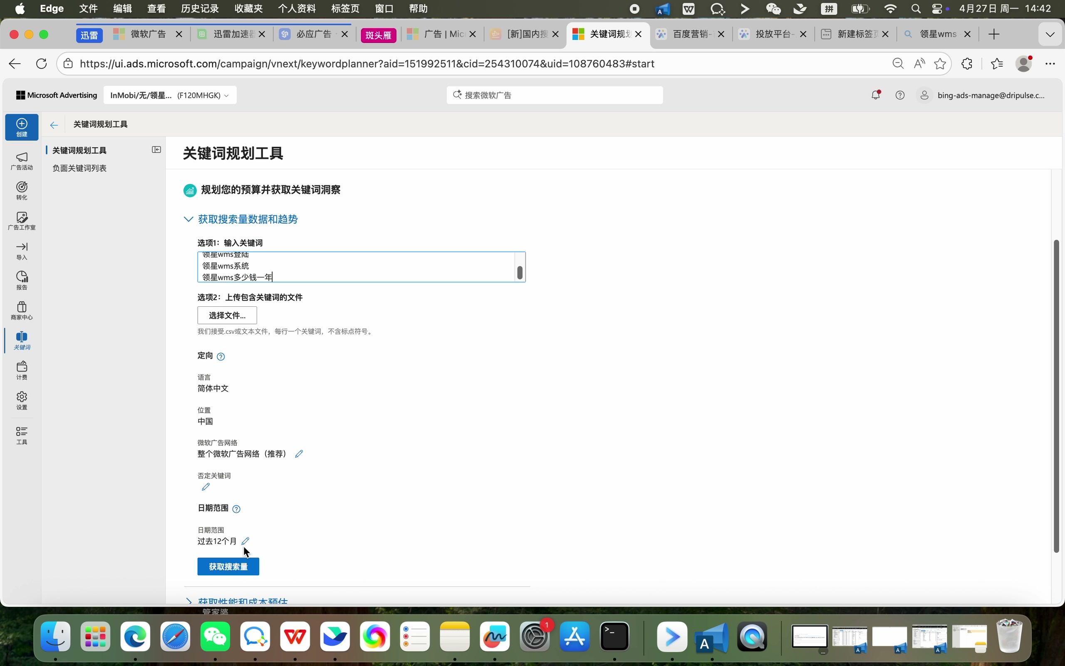This screenshot has height=666, width=1065.
Task: Open Edge zoom-out magnifier in address bar
Action: 898,64
